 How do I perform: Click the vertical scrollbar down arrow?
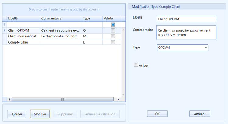tap(123, 95)
